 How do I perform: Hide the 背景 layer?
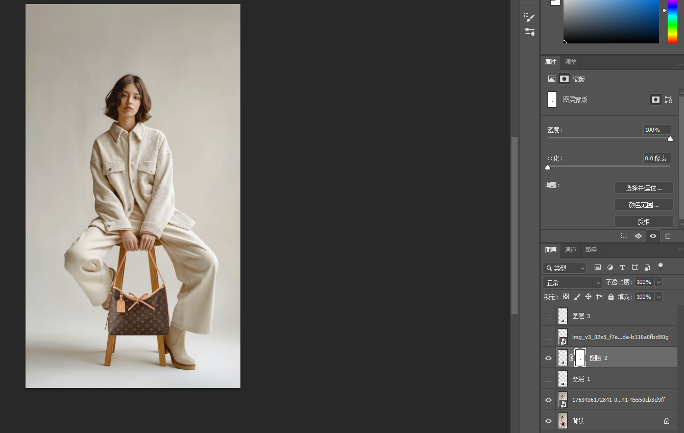pyautogui.click(x=548, y=421)
